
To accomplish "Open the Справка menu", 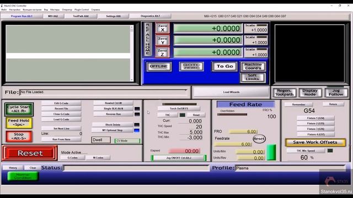I will click(95, 10).
